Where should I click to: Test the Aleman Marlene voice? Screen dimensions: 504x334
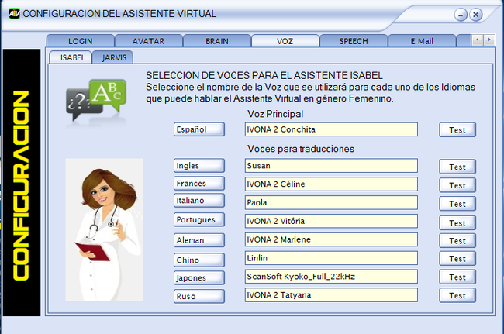pos(457,241)
